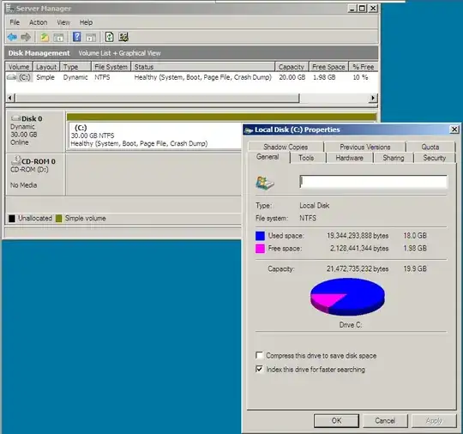
Task: Enable Compress this drive to save disk space
Action: tap(259, 355)
